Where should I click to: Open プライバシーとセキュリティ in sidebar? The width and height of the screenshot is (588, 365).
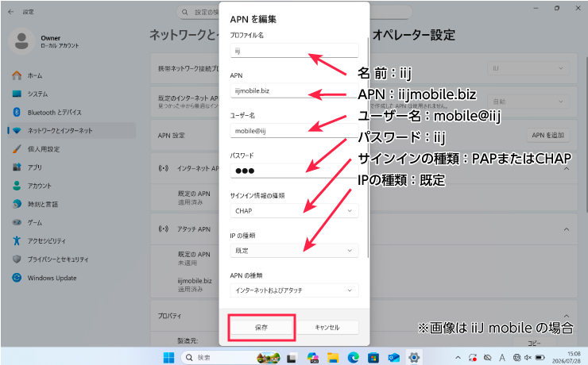[x=72, y=259]
